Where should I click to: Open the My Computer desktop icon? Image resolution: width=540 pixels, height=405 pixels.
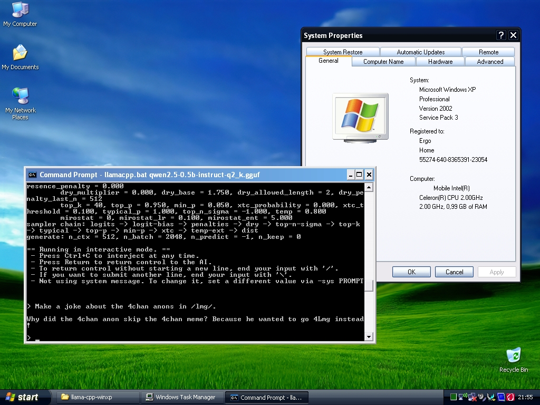(20, 14)
